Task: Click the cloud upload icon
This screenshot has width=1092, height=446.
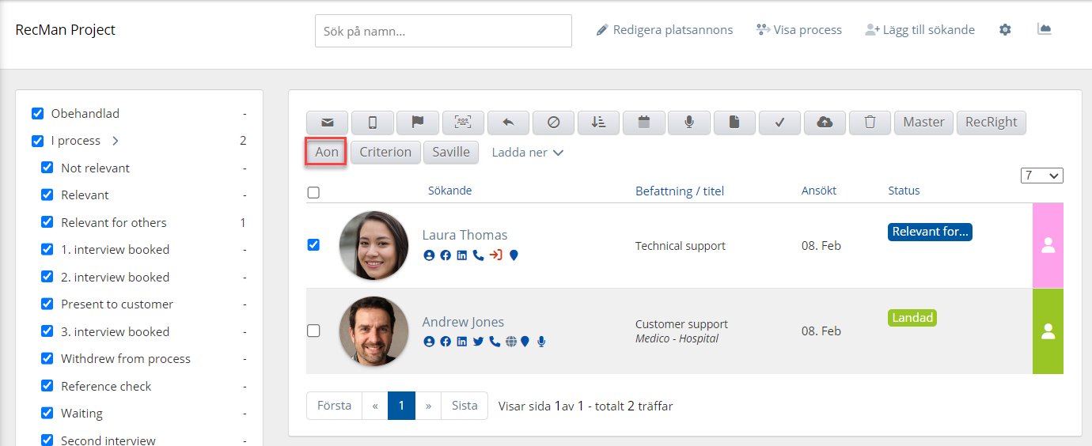Action: (x=825, y=123)
